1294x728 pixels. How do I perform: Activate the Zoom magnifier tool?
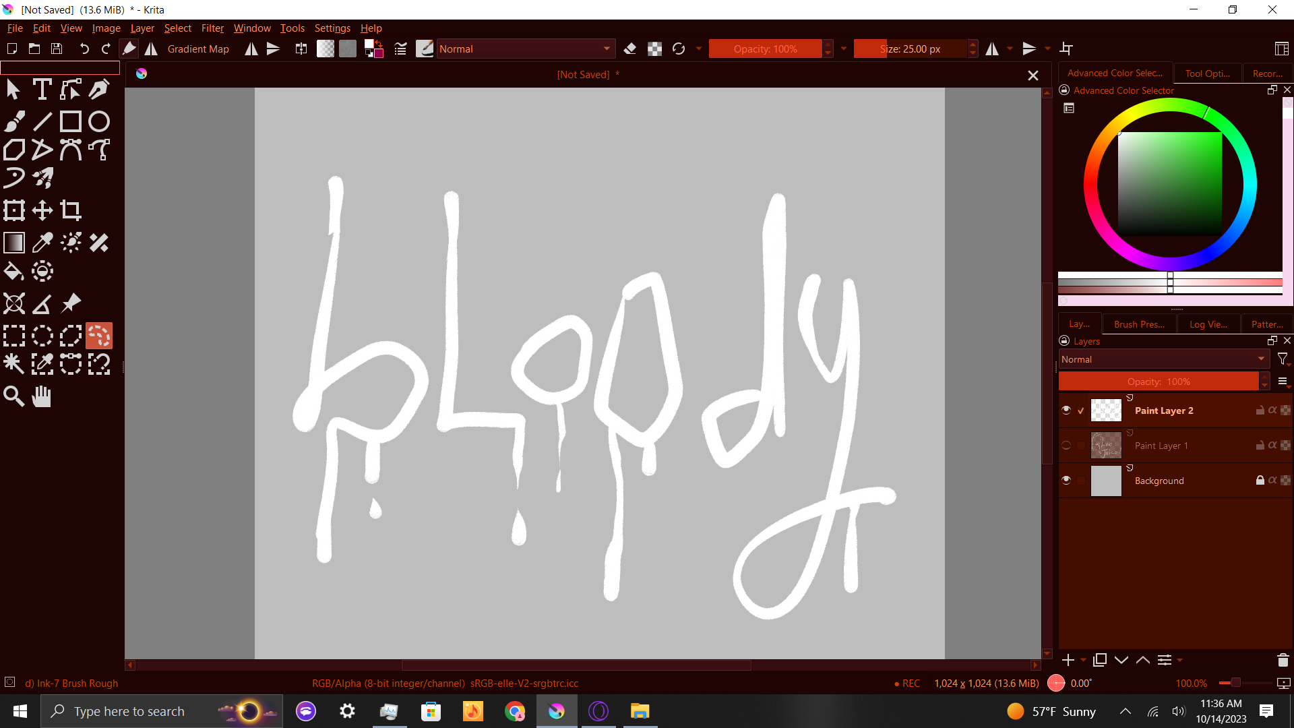[x=14, y=396]
